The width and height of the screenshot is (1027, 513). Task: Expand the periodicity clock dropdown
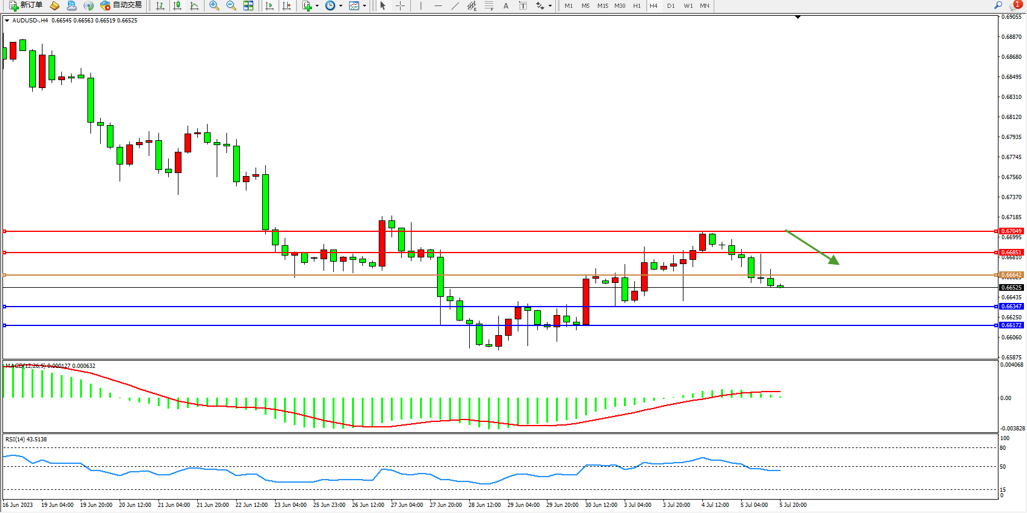(x=341, y=5)
